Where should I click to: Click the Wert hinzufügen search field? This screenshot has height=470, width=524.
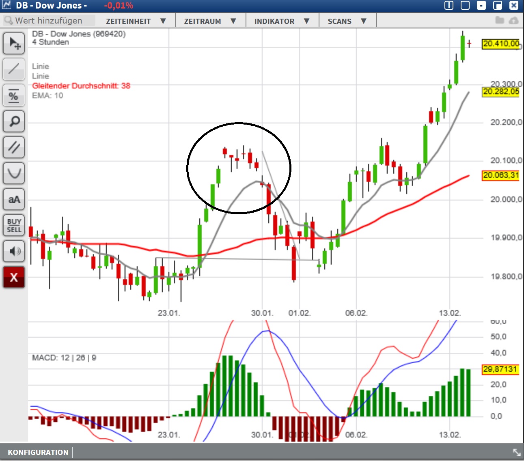49,20
